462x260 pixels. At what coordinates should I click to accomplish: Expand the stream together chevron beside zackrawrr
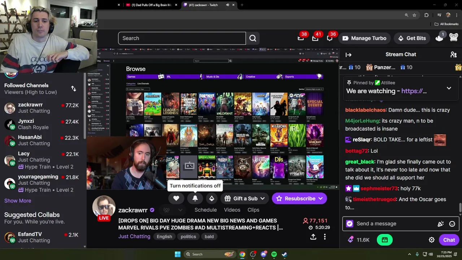click(180, 210)
